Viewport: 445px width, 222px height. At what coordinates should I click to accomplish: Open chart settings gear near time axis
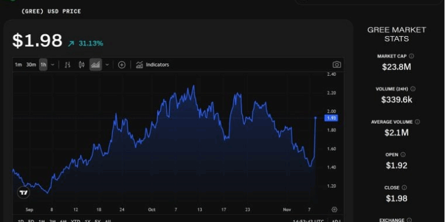pos(334,210)
